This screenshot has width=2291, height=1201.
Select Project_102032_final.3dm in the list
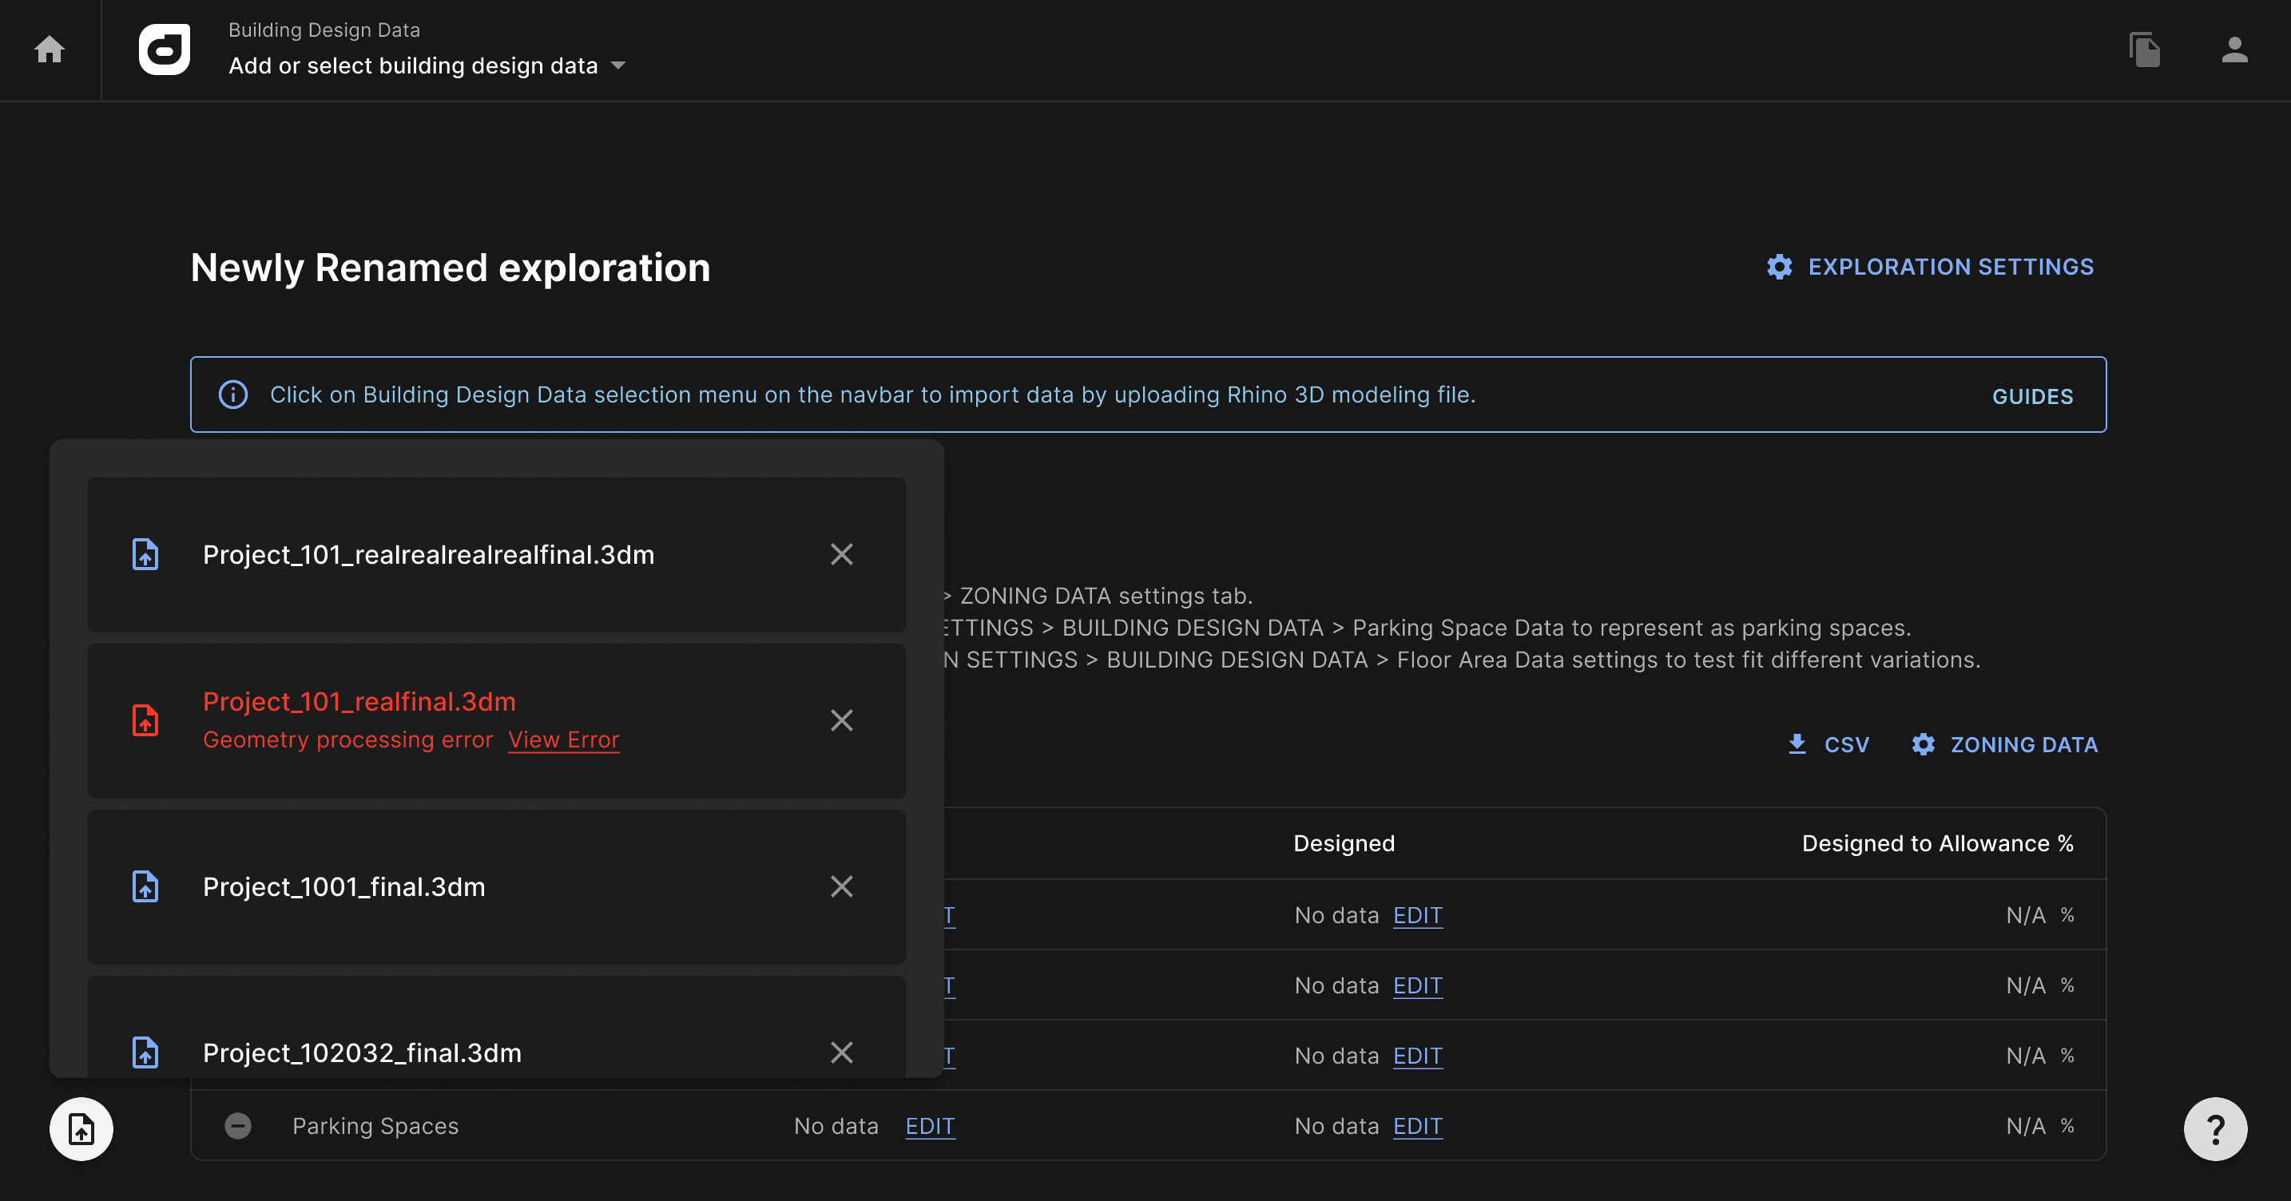tap(362, 1052)
